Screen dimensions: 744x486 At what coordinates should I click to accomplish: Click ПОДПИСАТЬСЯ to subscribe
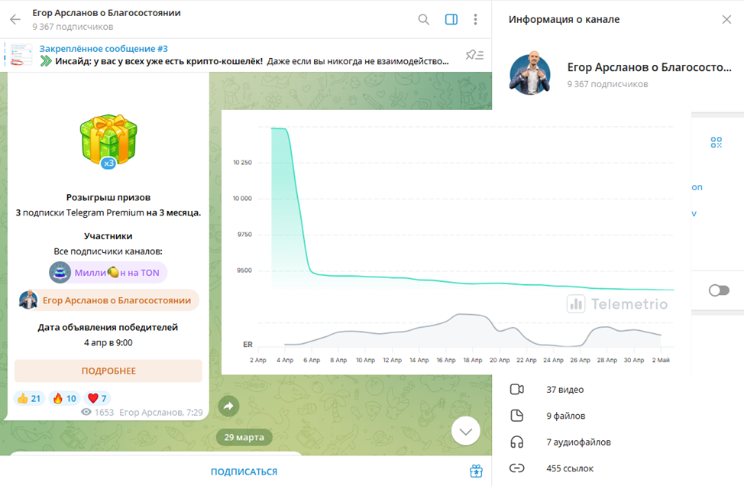244,471
